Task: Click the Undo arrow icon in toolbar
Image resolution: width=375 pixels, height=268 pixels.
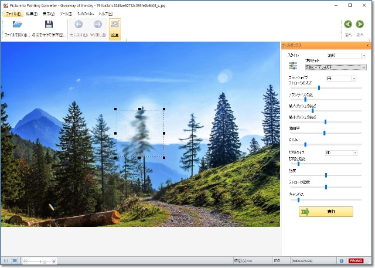Action: [79, 25]
